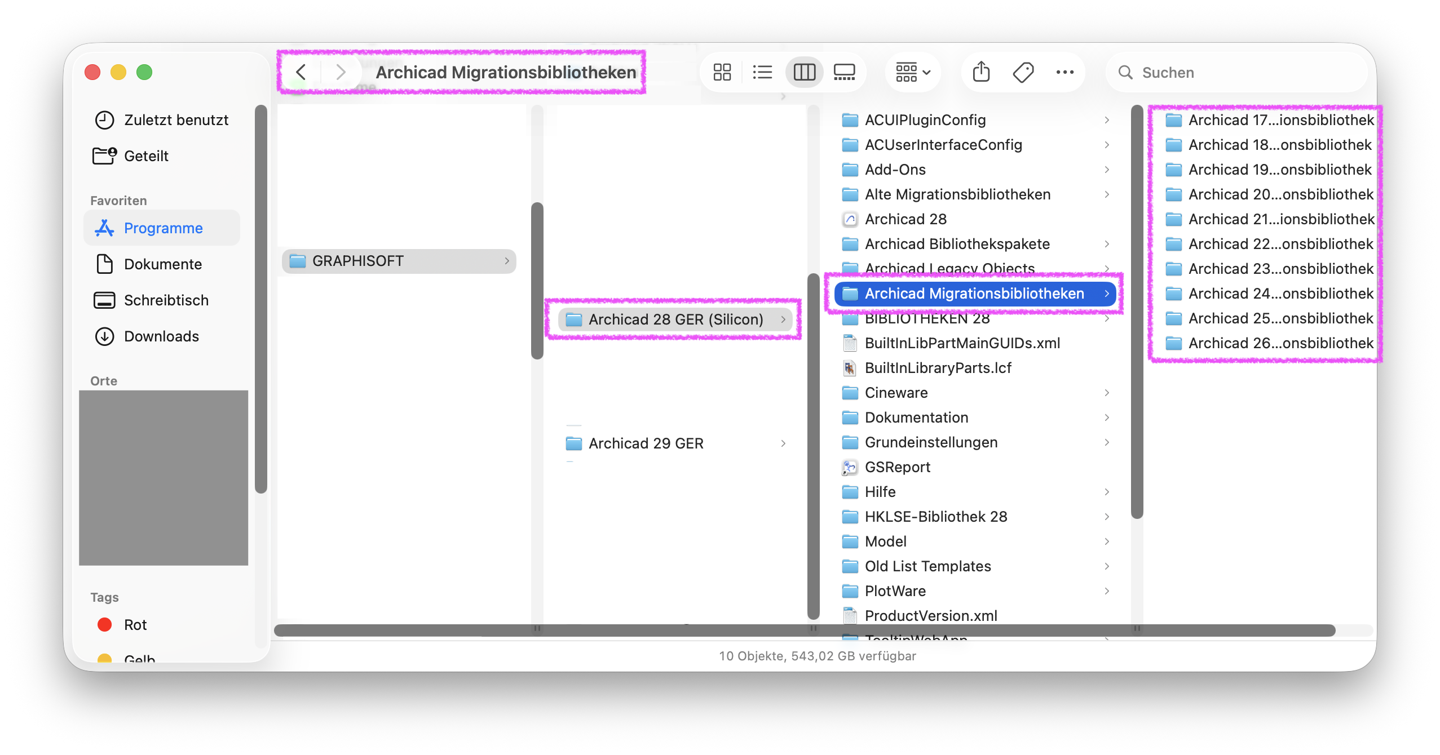1440x755 pixels.
Task: Select BuiltInLibraryParts.lcf file
Action: pos(975,368)
